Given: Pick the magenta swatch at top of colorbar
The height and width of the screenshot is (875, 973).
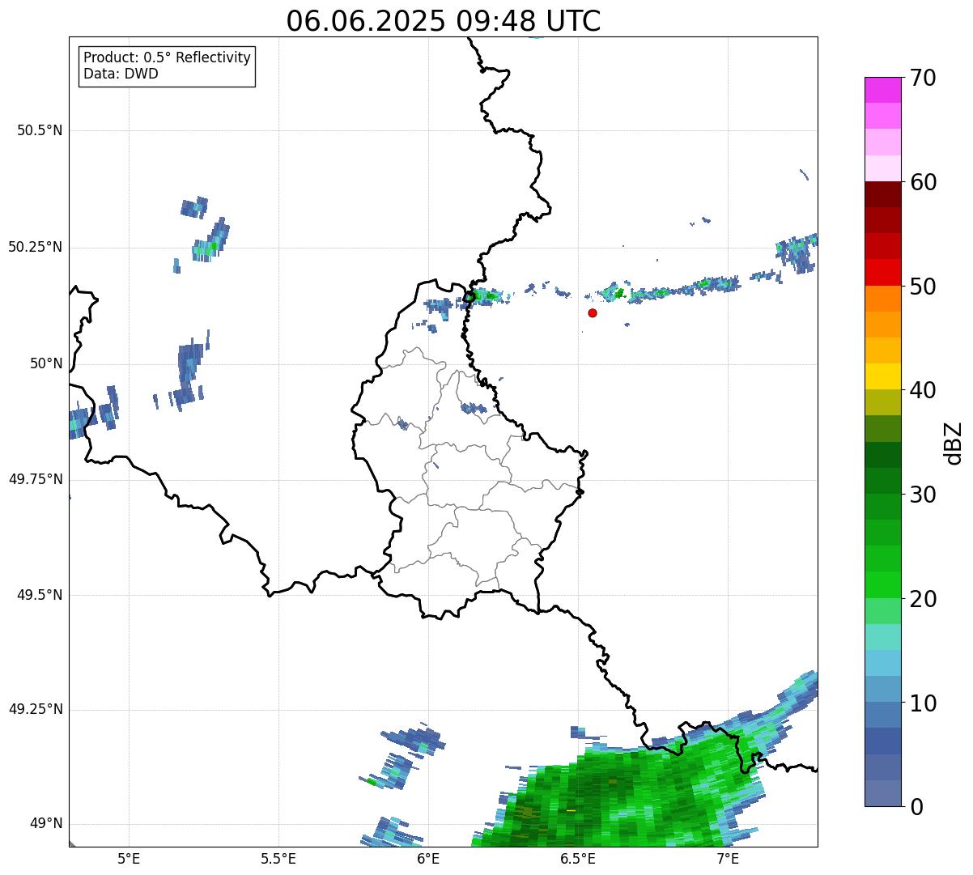Looking at the screenshot, I should point(883,90).
